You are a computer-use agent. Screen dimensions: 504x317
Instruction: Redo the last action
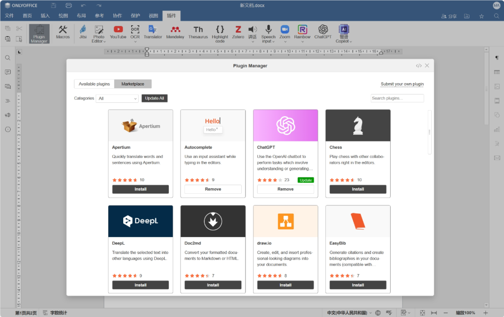[x=98, y=6]
